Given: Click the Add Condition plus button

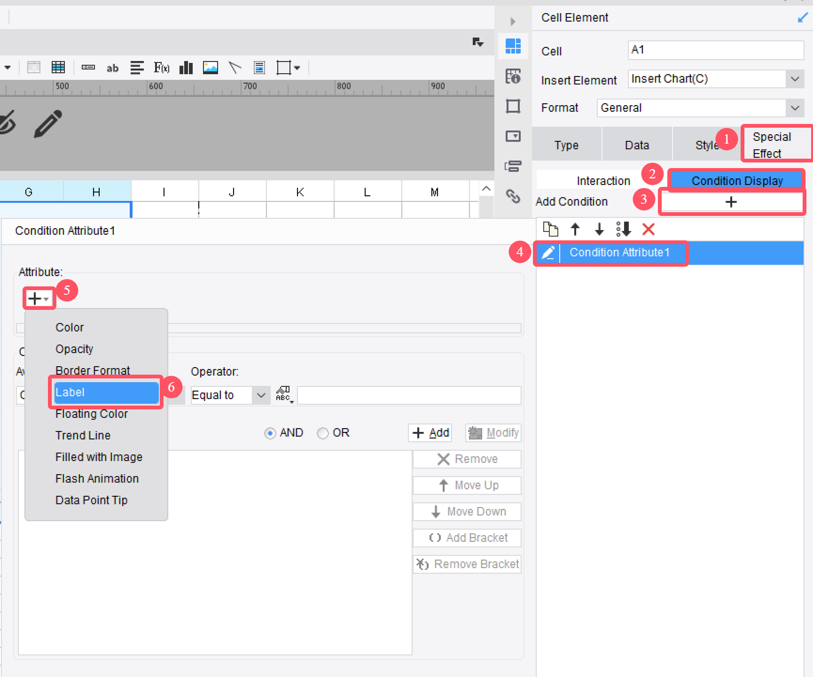Looking at the screenshot, I should point(731,202).
